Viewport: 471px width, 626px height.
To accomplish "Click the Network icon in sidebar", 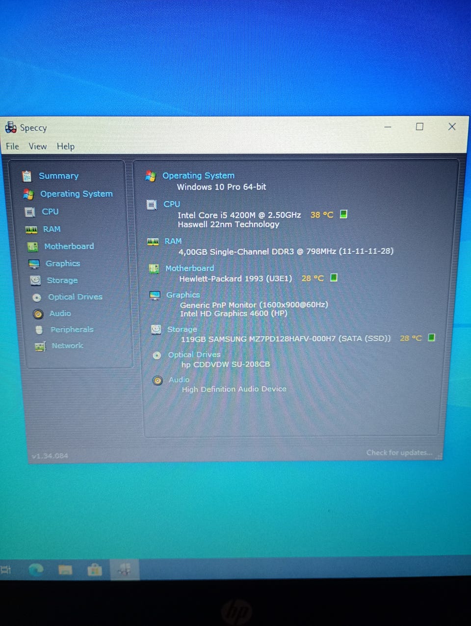I will pos(40,347).
